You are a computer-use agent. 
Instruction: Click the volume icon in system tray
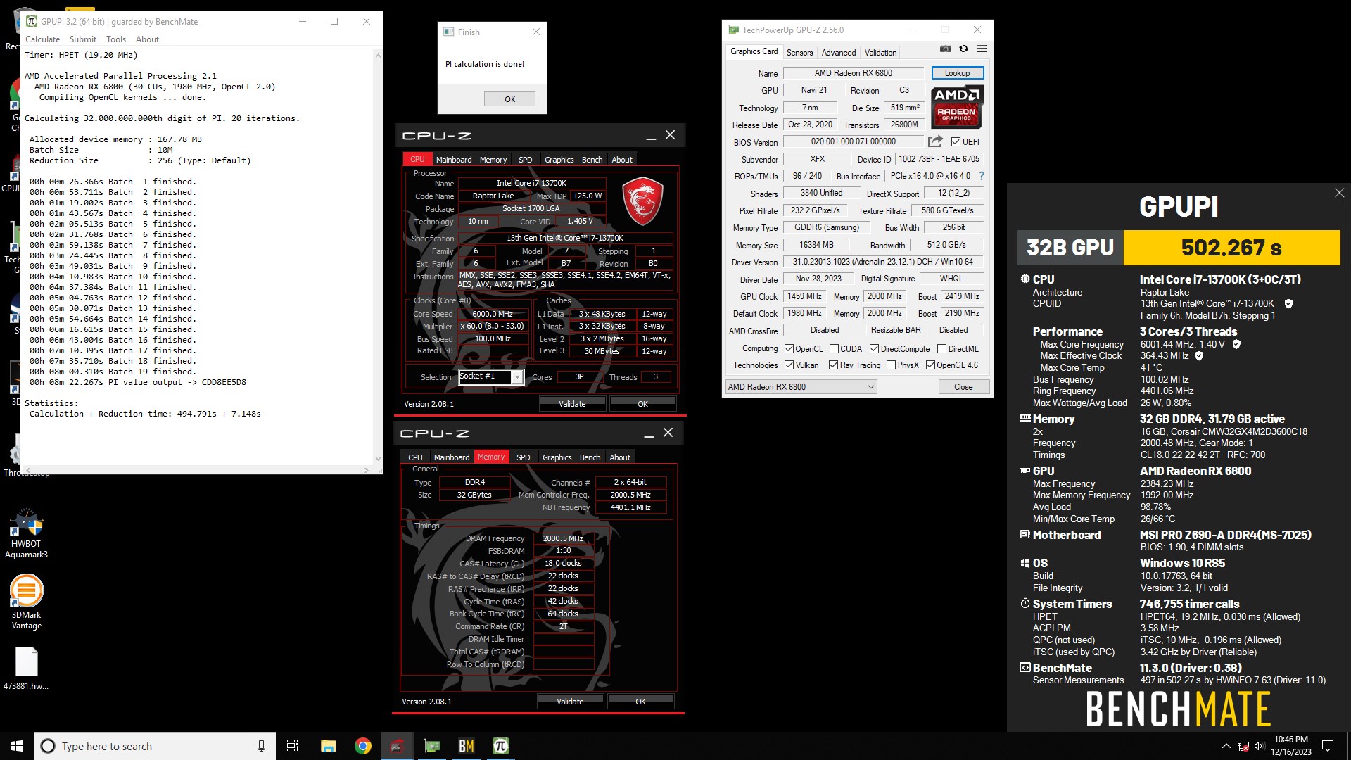pos(1260,746)
